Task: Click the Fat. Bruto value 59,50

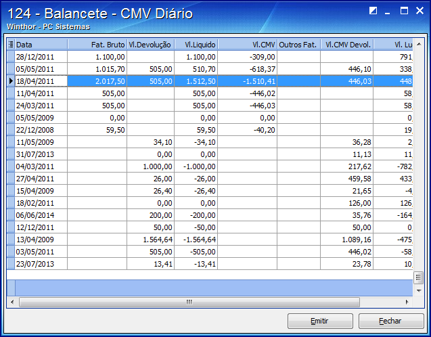Action: [x=116, y=130]
